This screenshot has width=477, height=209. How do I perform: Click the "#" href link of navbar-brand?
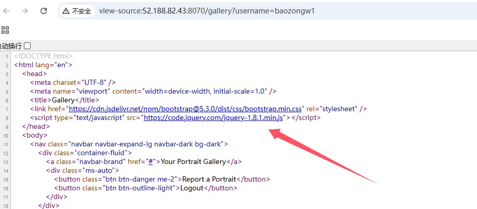149,161
